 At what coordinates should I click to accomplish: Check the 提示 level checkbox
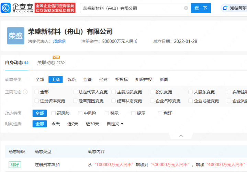pos(133,113)
